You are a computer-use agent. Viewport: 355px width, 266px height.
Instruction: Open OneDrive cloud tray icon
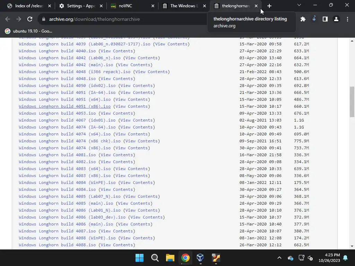[x=291, y=258]
